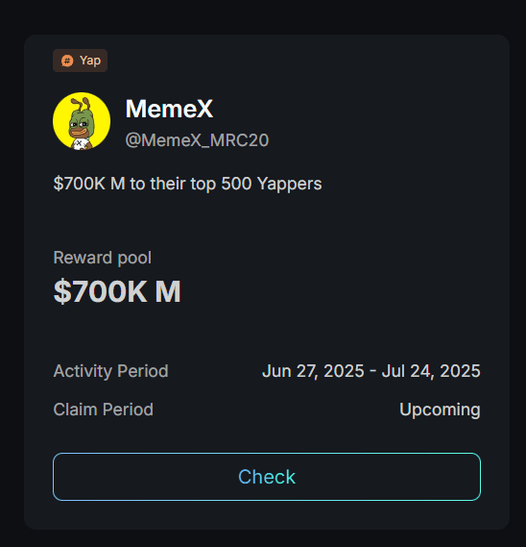
Task: Open the @MemeX_MRC20 handle
Action: (197, 140)
